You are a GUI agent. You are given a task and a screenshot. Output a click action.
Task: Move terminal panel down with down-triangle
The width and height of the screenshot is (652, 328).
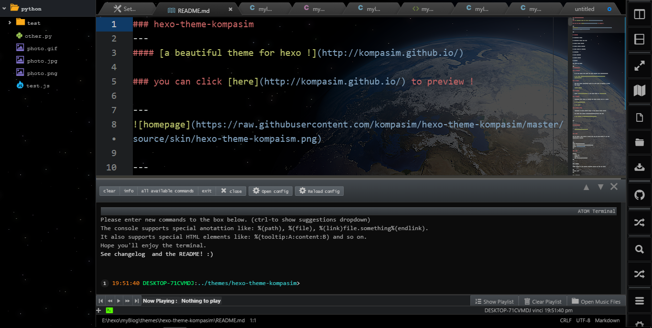(x=601, y=187)
